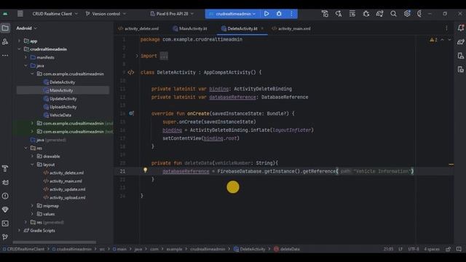
Task: Open the Git version control tool window
Action: pyautogui.click(x=5, y=237)
